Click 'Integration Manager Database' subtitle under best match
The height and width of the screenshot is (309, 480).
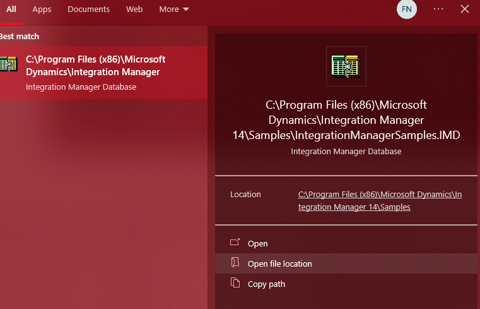81,87
